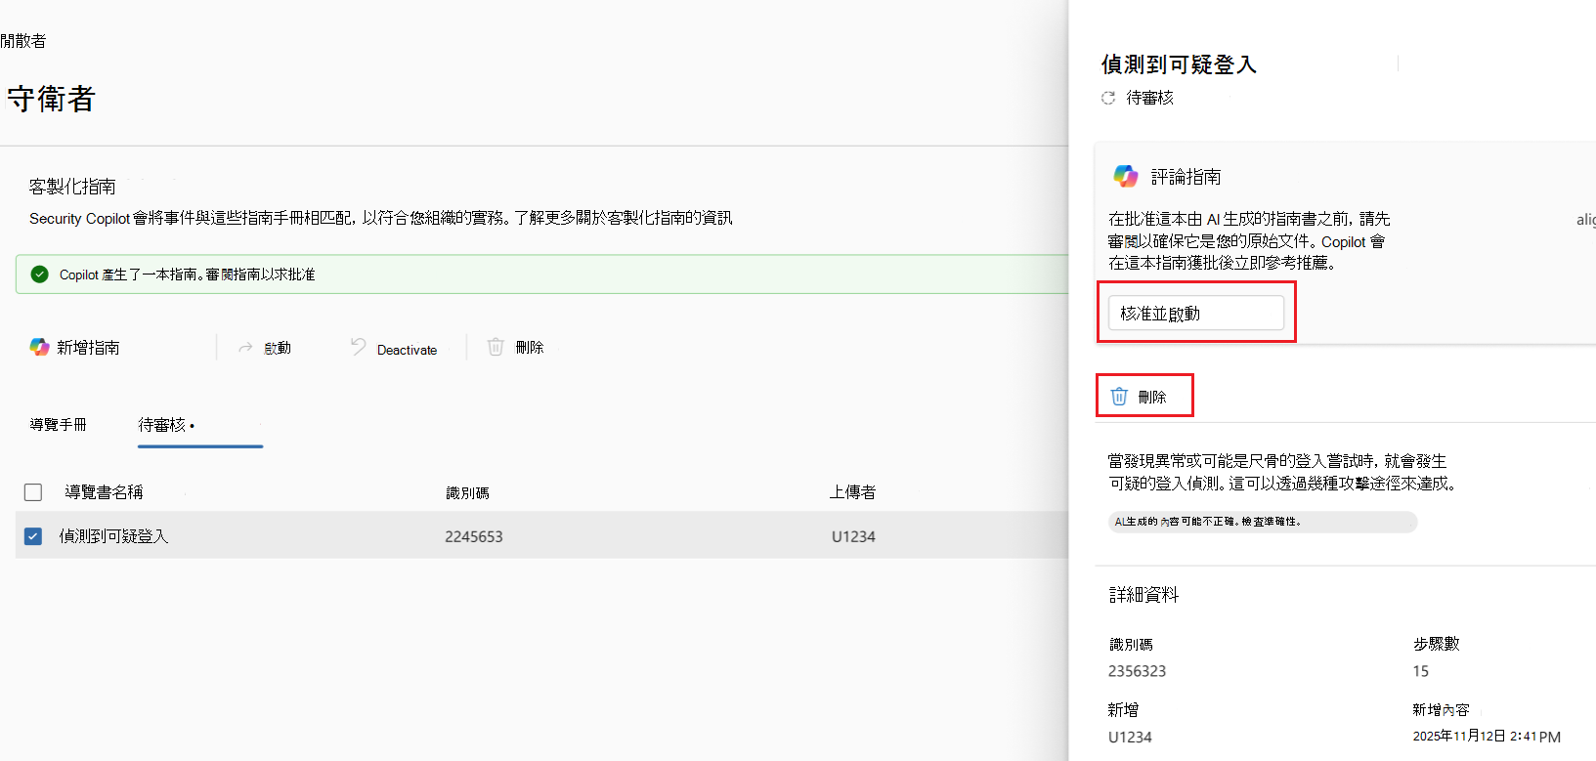Uncheck the 偵測到可疑登入 row checkbox
The width and height of the screenshot is (1596, 761).
click(33, 536)
